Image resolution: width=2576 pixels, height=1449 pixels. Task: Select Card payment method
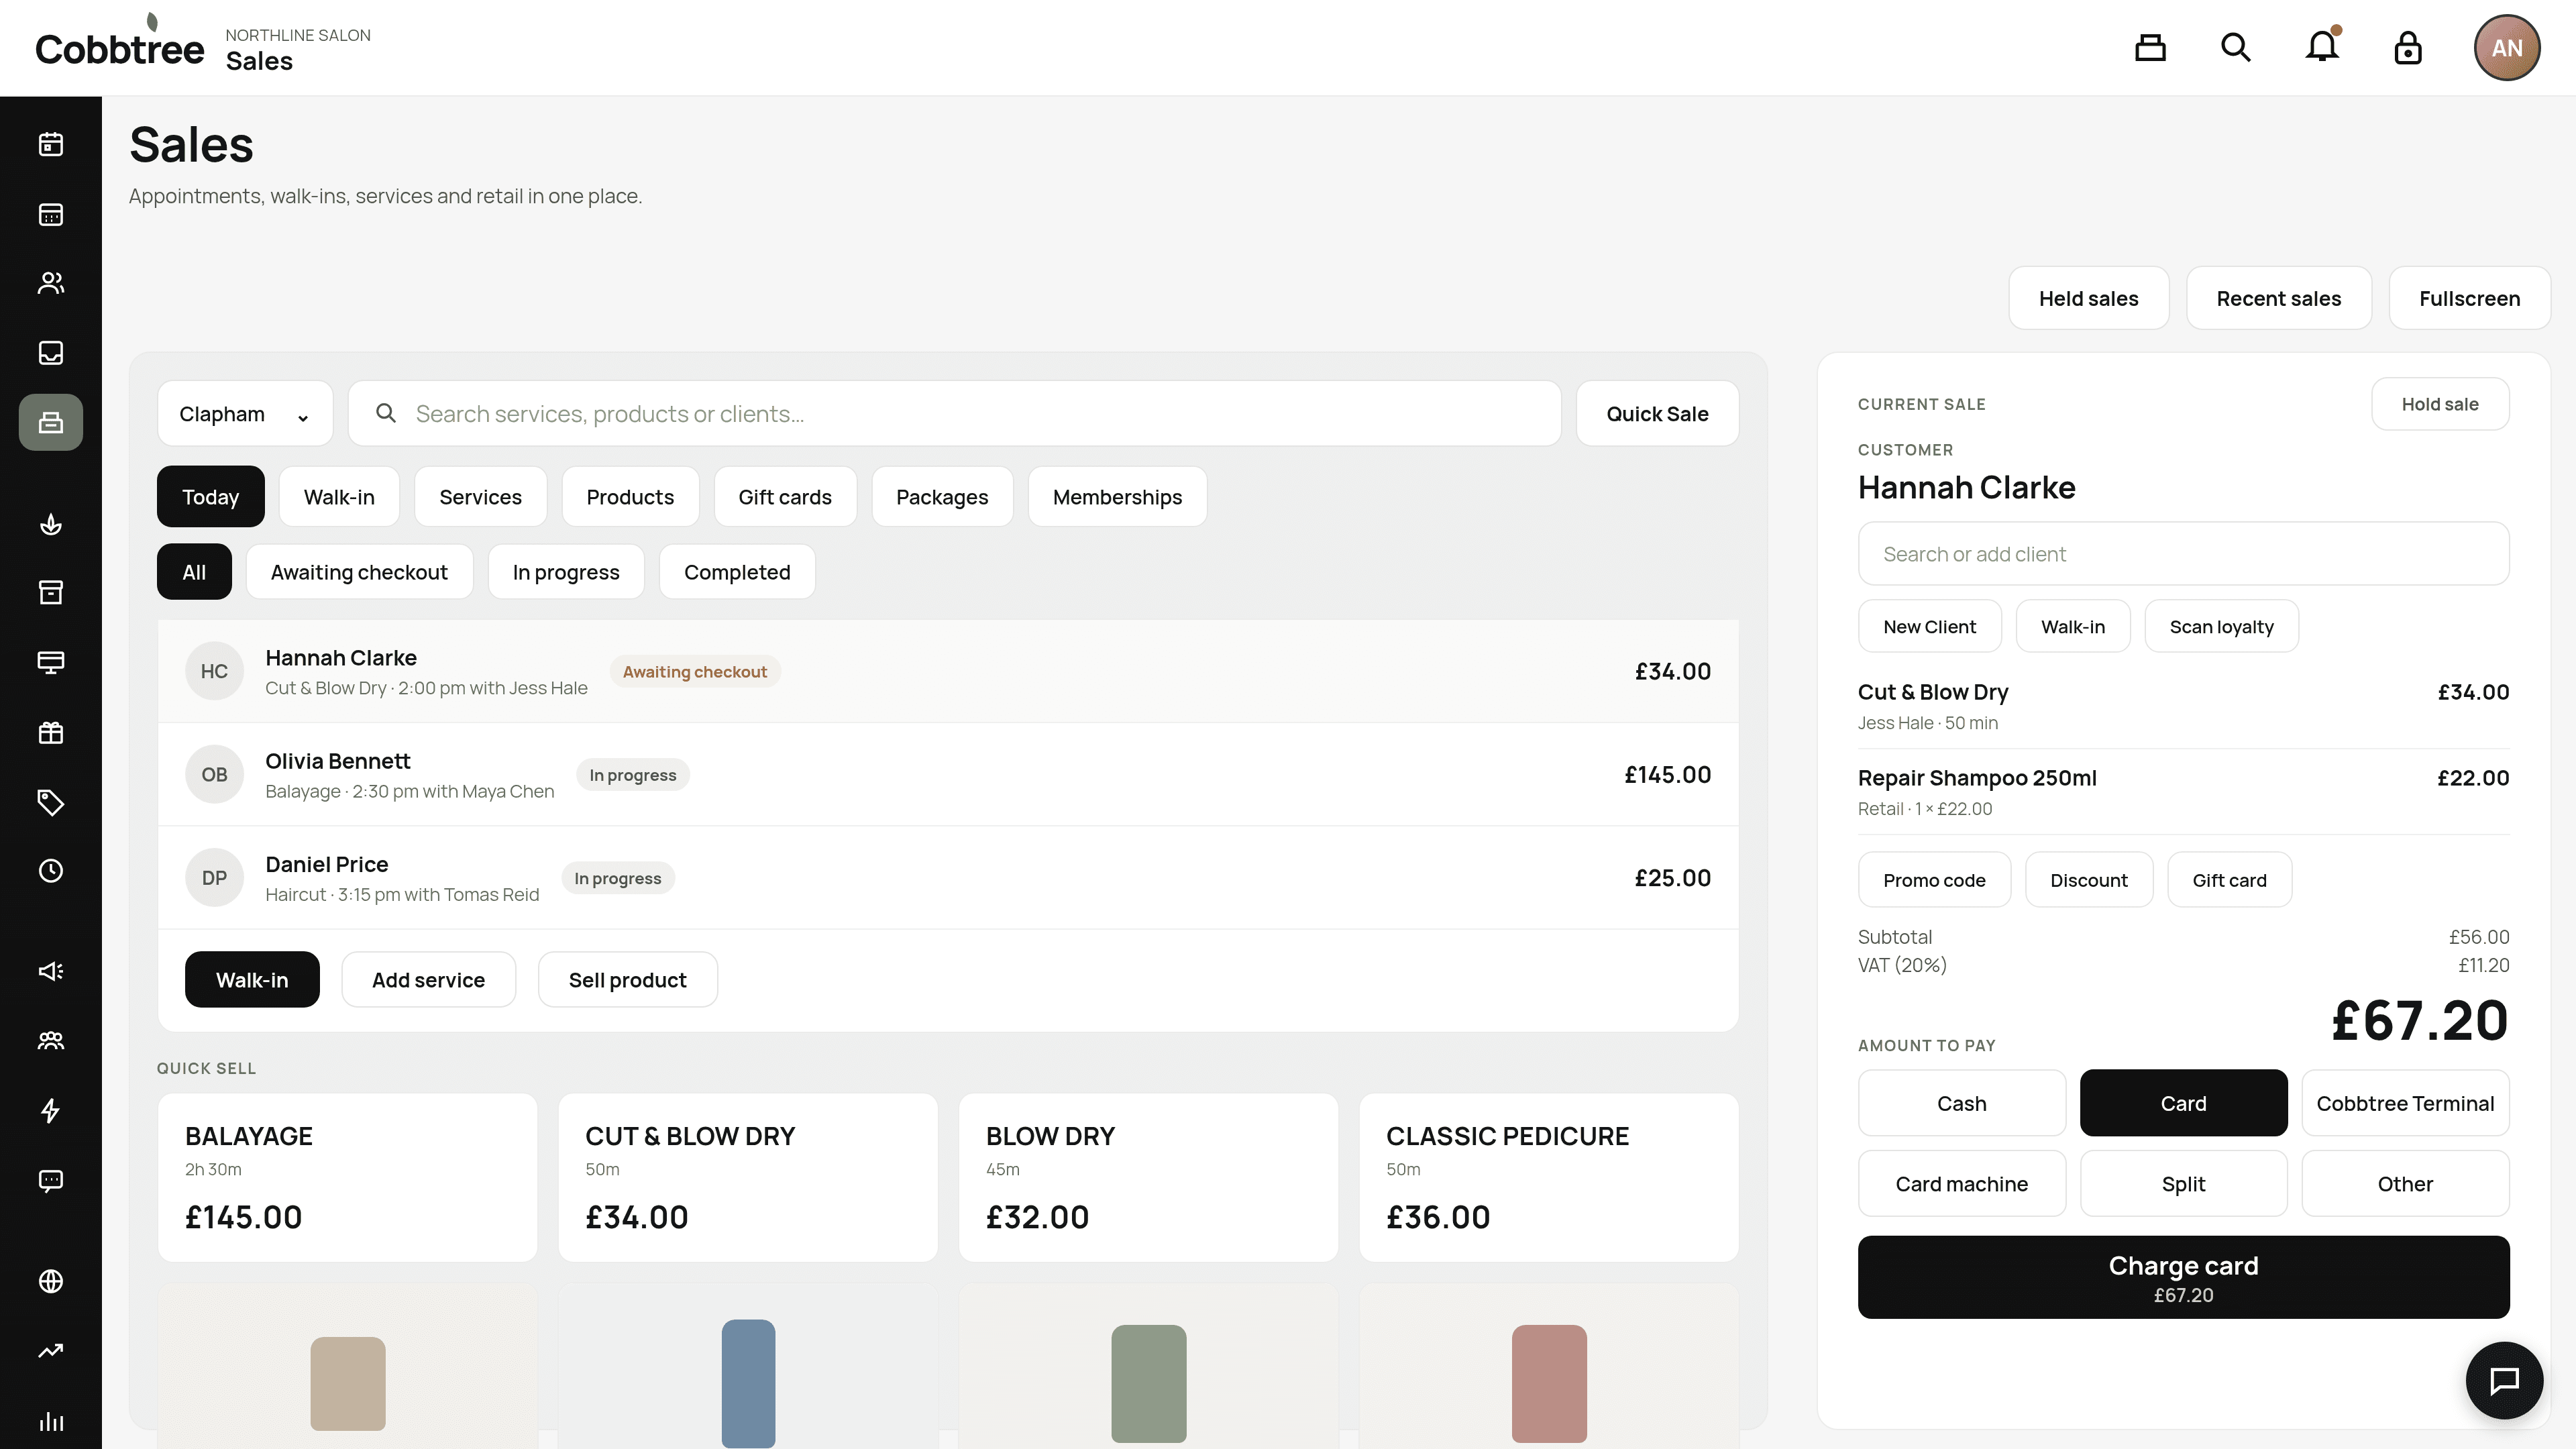point(2183,1103)
